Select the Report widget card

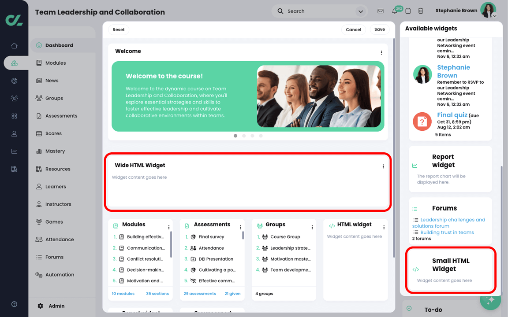click(450, 169)
